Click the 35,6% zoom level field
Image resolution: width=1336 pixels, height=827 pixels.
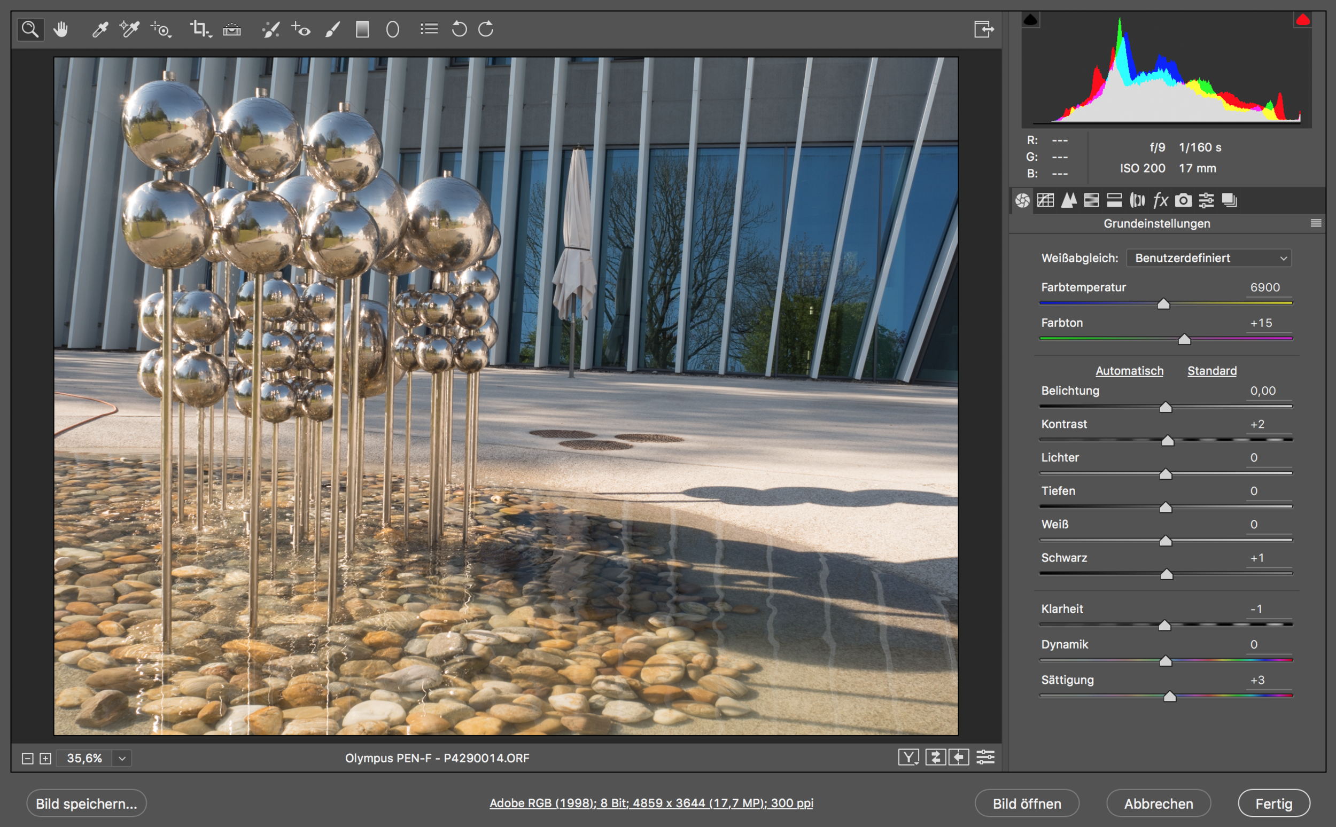click(84, 759)
